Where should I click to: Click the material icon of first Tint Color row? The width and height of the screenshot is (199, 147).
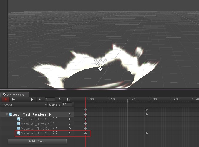click(x=19, y=119)
